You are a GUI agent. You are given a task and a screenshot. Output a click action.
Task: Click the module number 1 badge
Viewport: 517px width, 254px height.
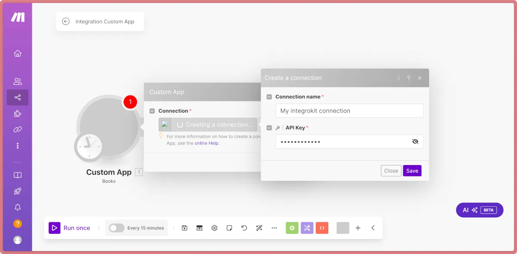pyautogui.click(x=139, y=172)
